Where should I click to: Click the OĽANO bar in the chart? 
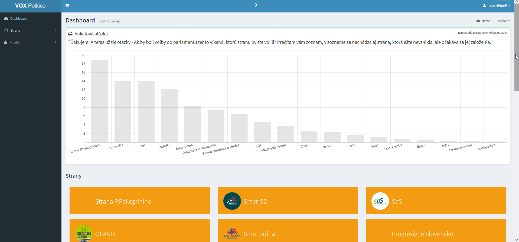click(169, 116)
